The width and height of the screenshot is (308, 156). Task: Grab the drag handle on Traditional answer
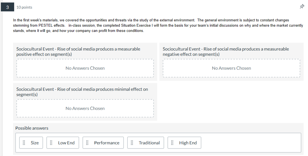click(132, 143)
